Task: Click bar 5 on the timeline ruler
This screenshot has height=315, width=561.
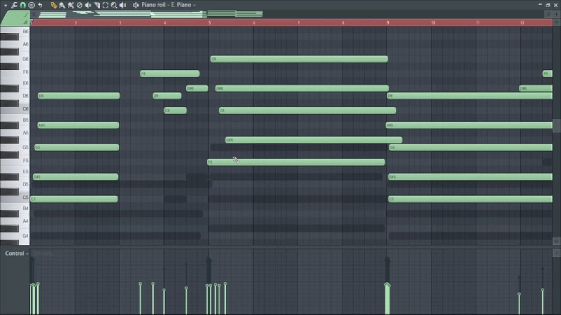Action: coord(210,22)
